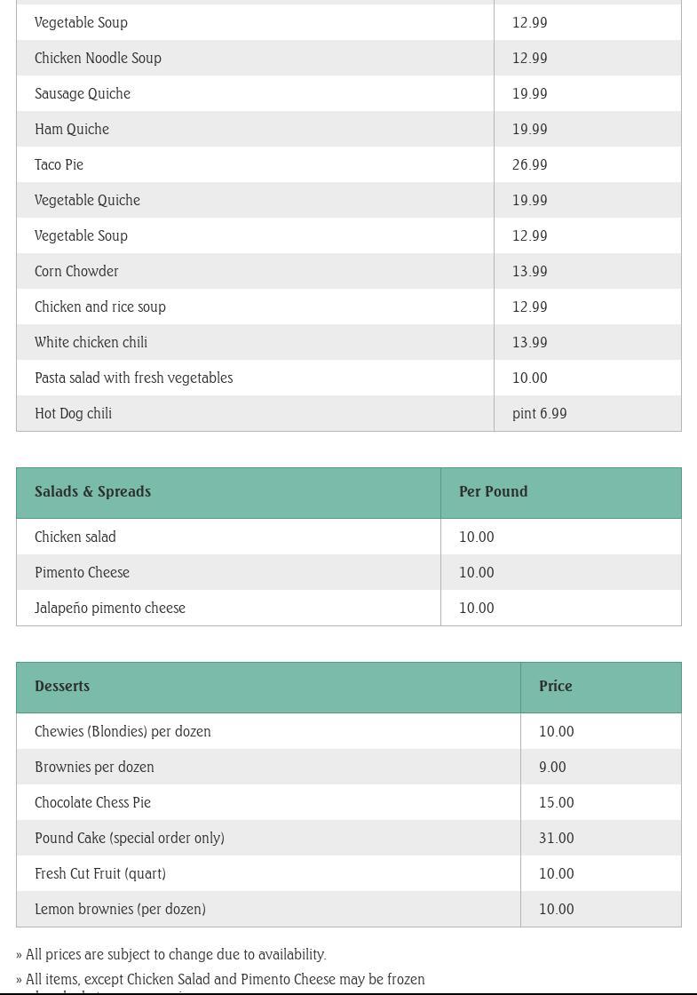Select the Corn Chowder entry
Screen dimensions: 697x995
[76, 272]
